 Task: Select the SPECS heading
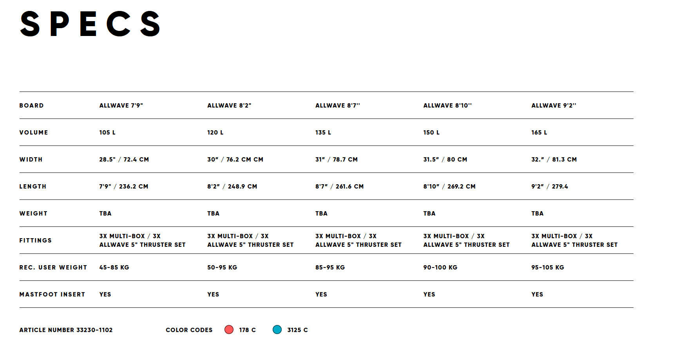click(x=90, y=24)
